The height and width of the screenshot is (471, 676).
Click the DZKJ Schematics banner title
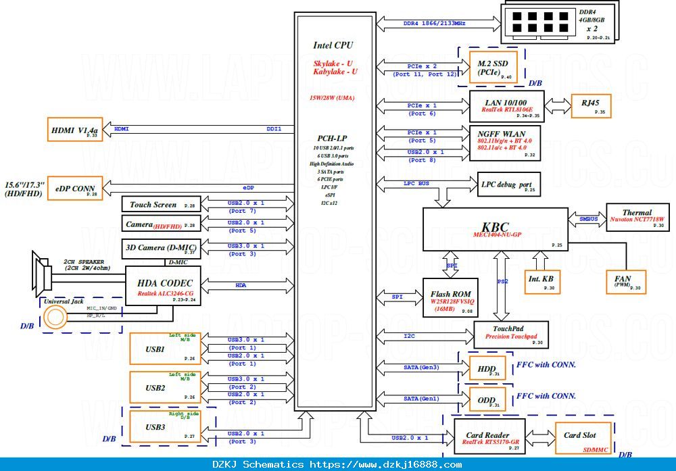tap(258, 464)
